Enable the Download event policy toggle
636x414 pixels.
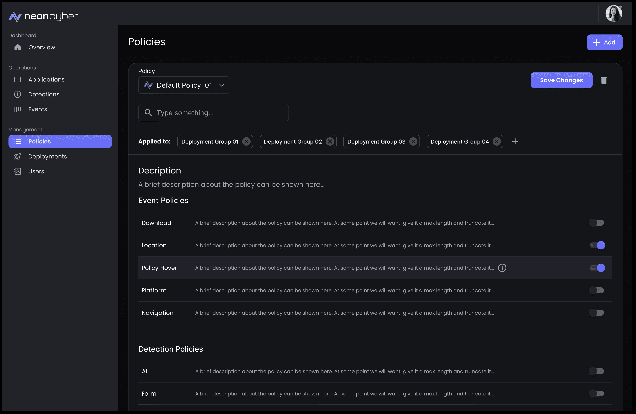[x=596, y=223]
